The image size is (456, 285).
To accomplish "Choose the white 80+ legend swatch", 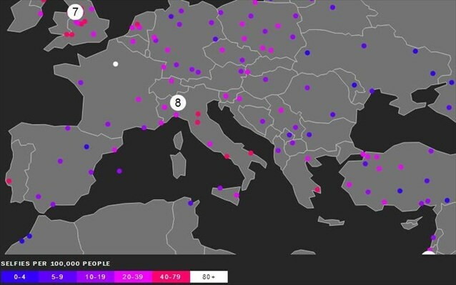I will coord(209,277).
